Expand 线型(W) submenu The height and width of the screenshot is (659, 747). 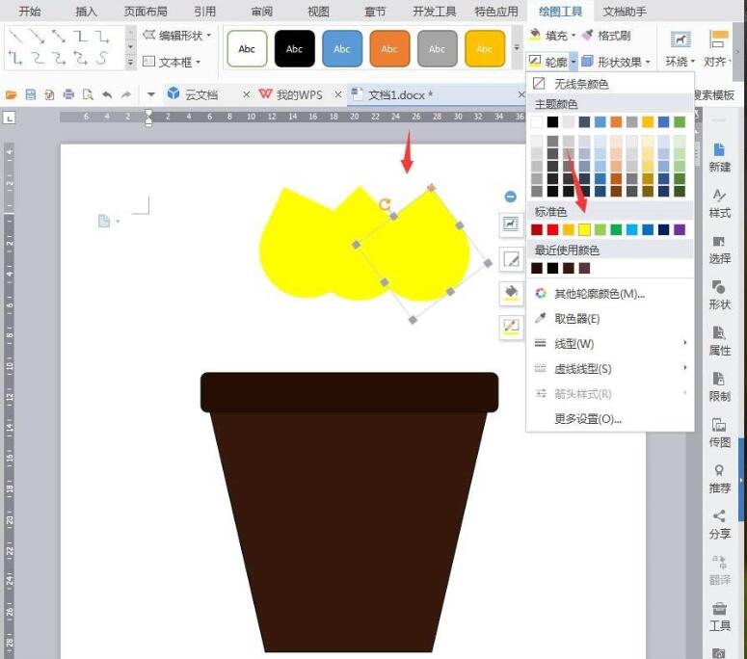point(611,343)
